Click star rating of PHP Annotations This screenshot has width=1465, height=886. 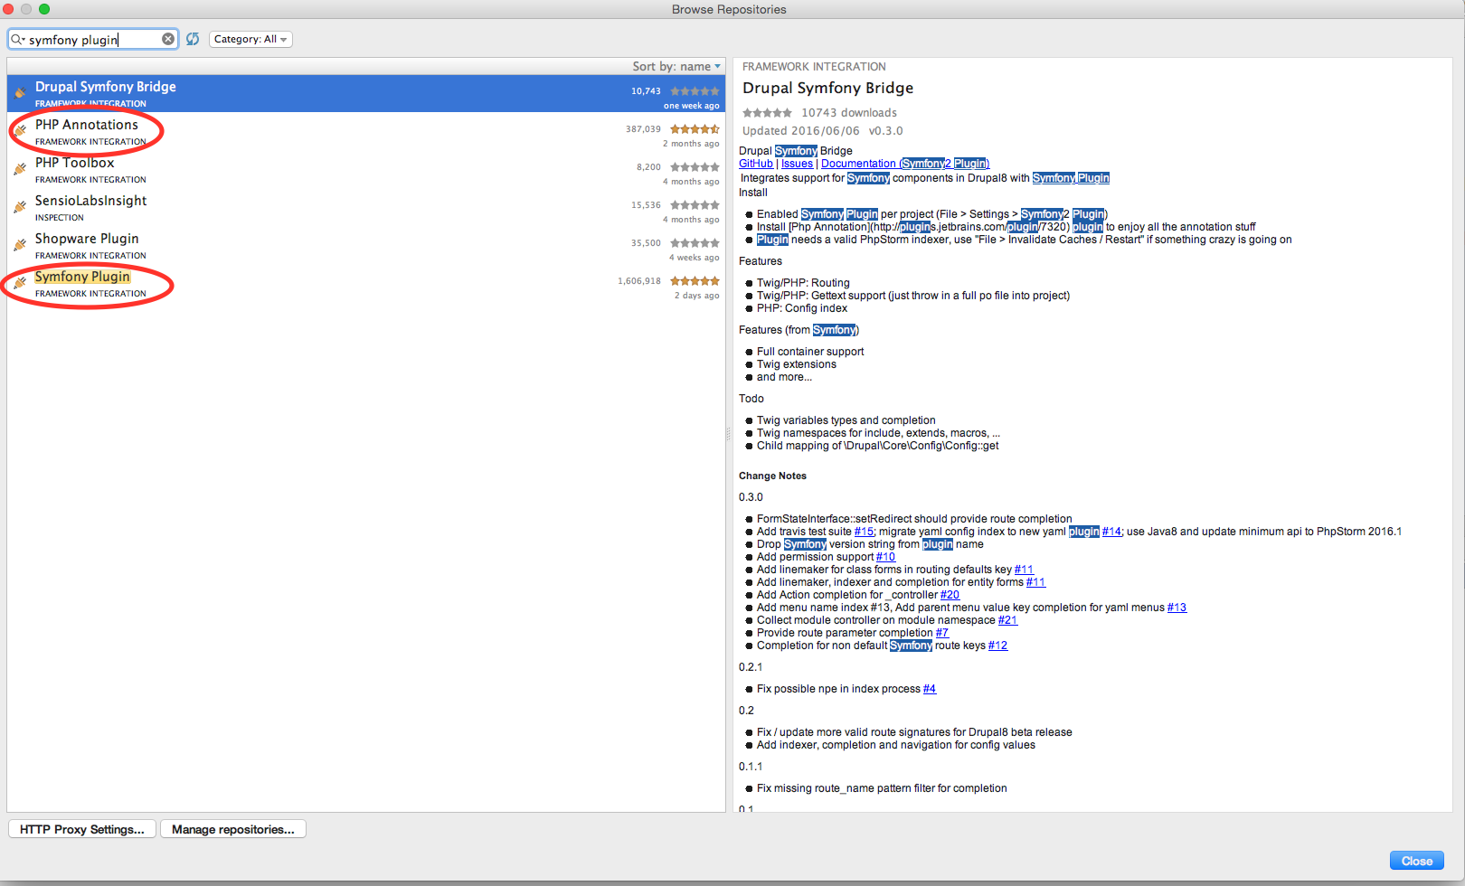[x=695, y=129]
